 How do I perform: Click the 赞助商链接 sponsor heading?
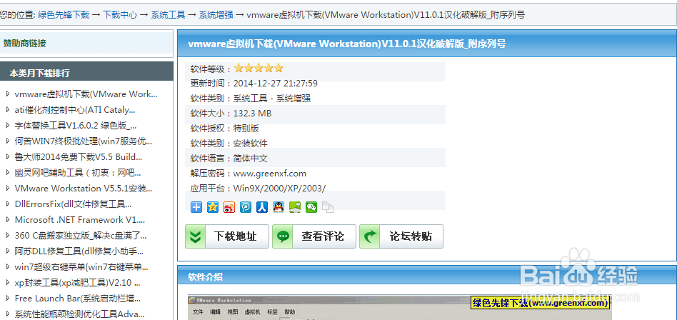pos(24,43)
